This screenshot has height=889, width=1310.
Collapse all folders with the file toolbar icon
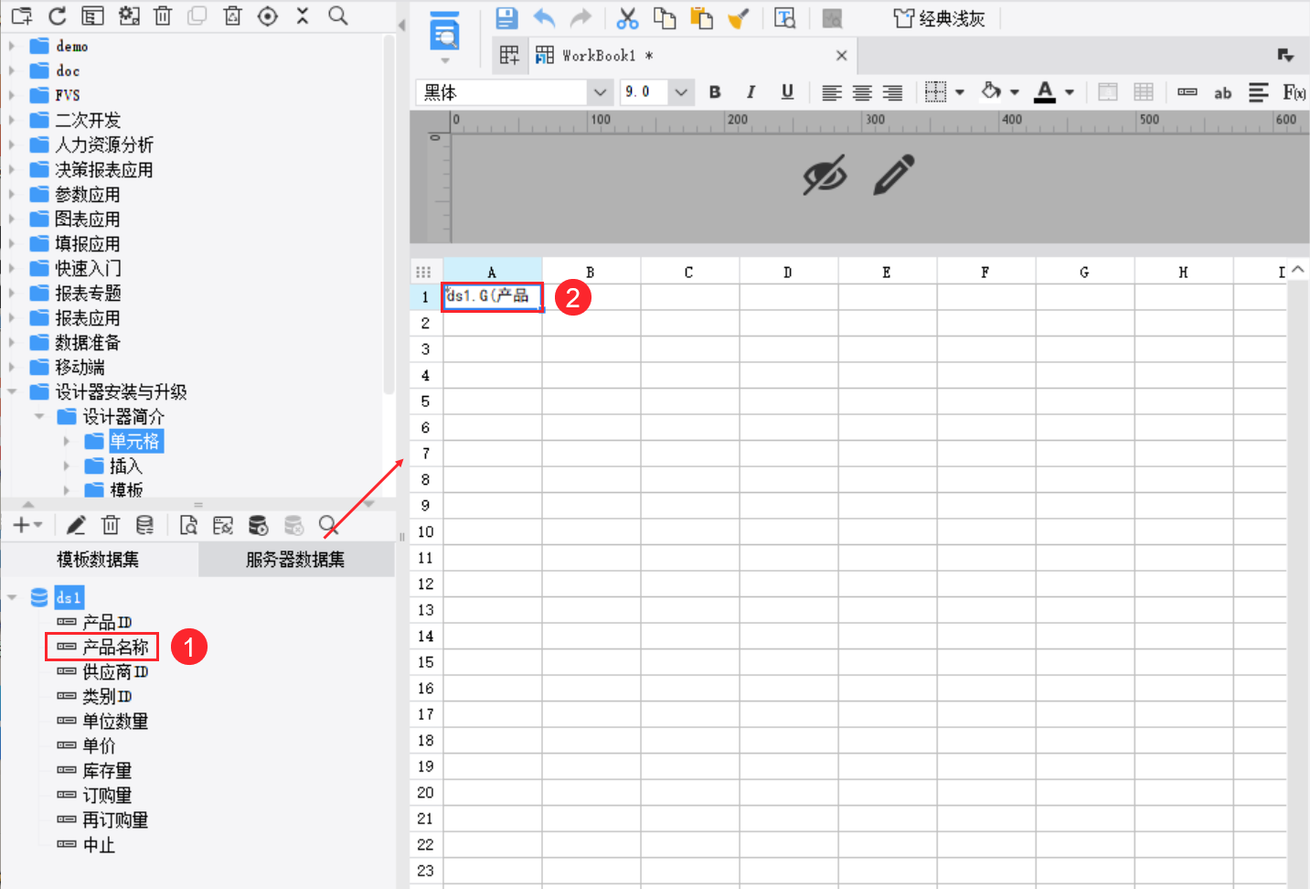pos(303,16)
